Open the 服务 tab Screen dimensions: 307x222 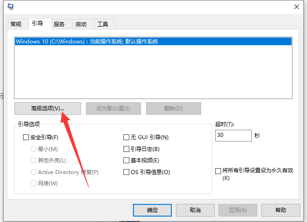point(59,24)
